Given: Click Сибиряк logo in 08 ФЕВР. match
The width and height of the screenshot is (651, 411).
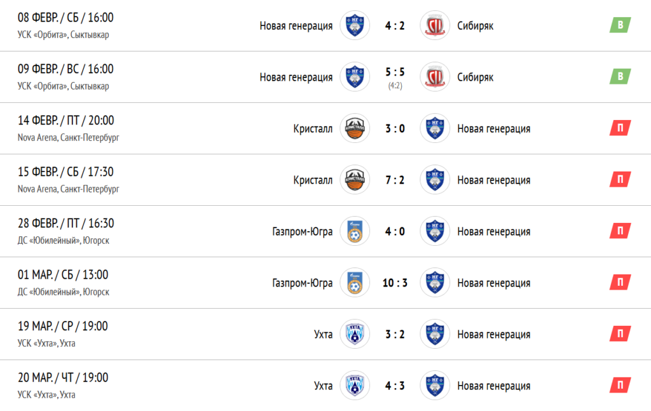Looking at the screenshot, I should 435,25.
